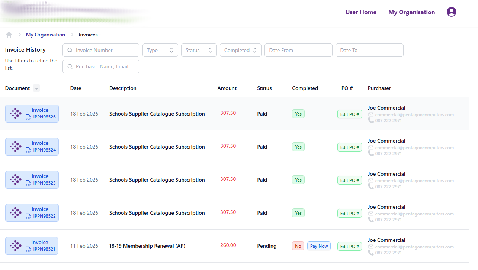The image size is (478, 270).
Task: Click the Invoice Number search field
Action: pyautogui.click(x=101, y=50)
